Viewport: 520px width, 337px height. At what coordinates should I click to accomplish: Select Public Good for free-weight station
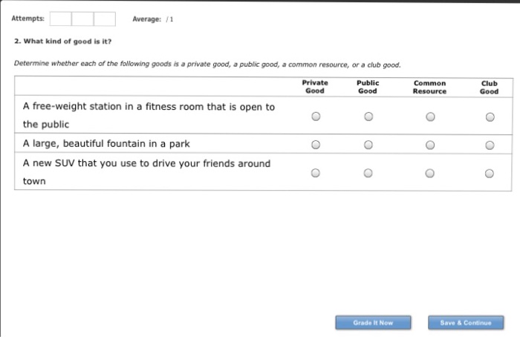pos(368,117)
